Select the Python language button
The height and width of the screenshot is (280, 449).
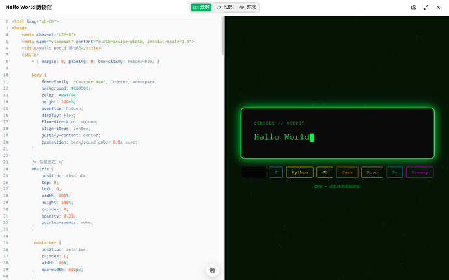(x=299, y=172)
